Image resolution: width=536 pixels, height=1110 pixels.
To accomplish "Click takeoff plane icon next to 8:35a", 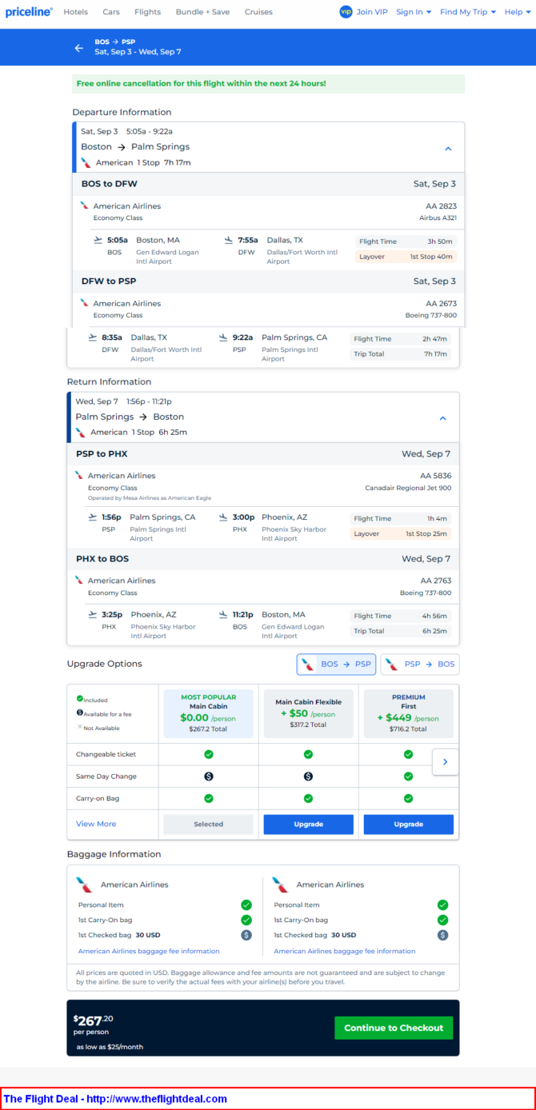I will pyautogui.click(x=93, y=337).
